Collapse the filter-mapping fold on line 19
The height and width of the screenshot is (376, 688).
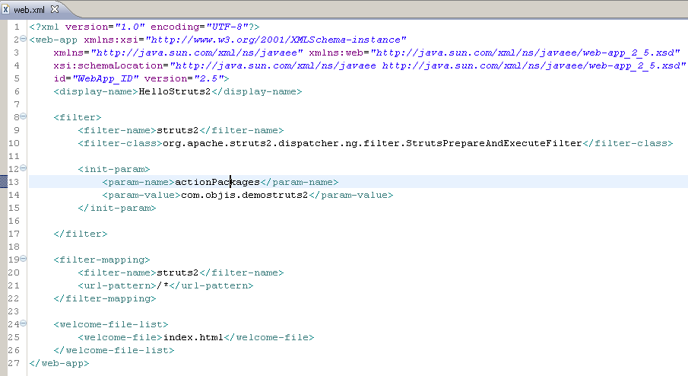24,259
